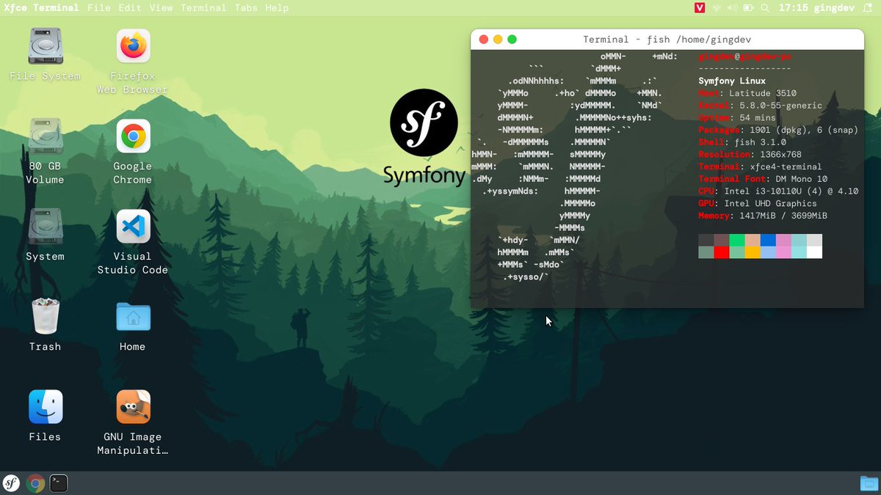Open the Trash desktop icon
Image resolution: width=881 pixels, height=495 pixels.
coord(45,316)
